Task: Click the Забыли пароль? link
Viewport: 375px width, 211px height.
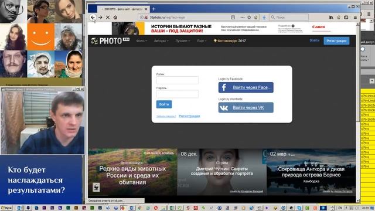Action: tap(166, 116)
